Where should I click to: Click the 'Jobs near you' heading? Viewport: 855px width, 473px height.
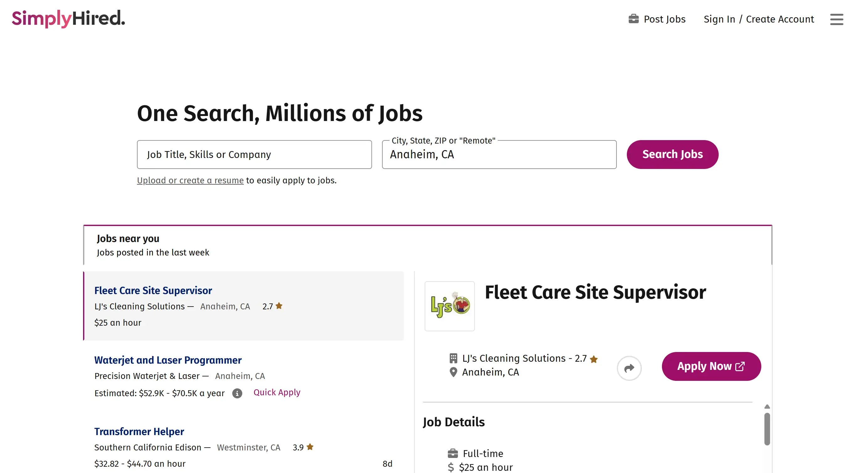coord(128,239)
